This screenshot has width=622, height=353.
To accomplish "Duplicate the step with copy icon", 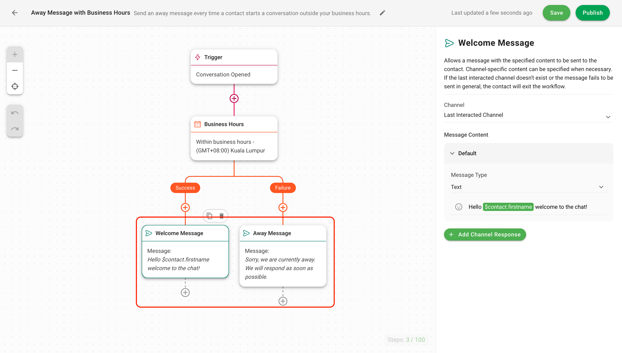I will (209, 216).
